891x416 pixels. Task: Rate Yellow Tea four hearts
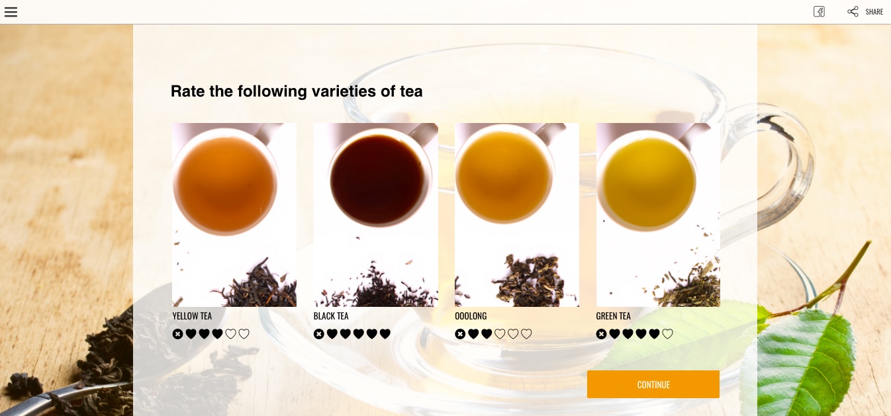click(230, 334)
